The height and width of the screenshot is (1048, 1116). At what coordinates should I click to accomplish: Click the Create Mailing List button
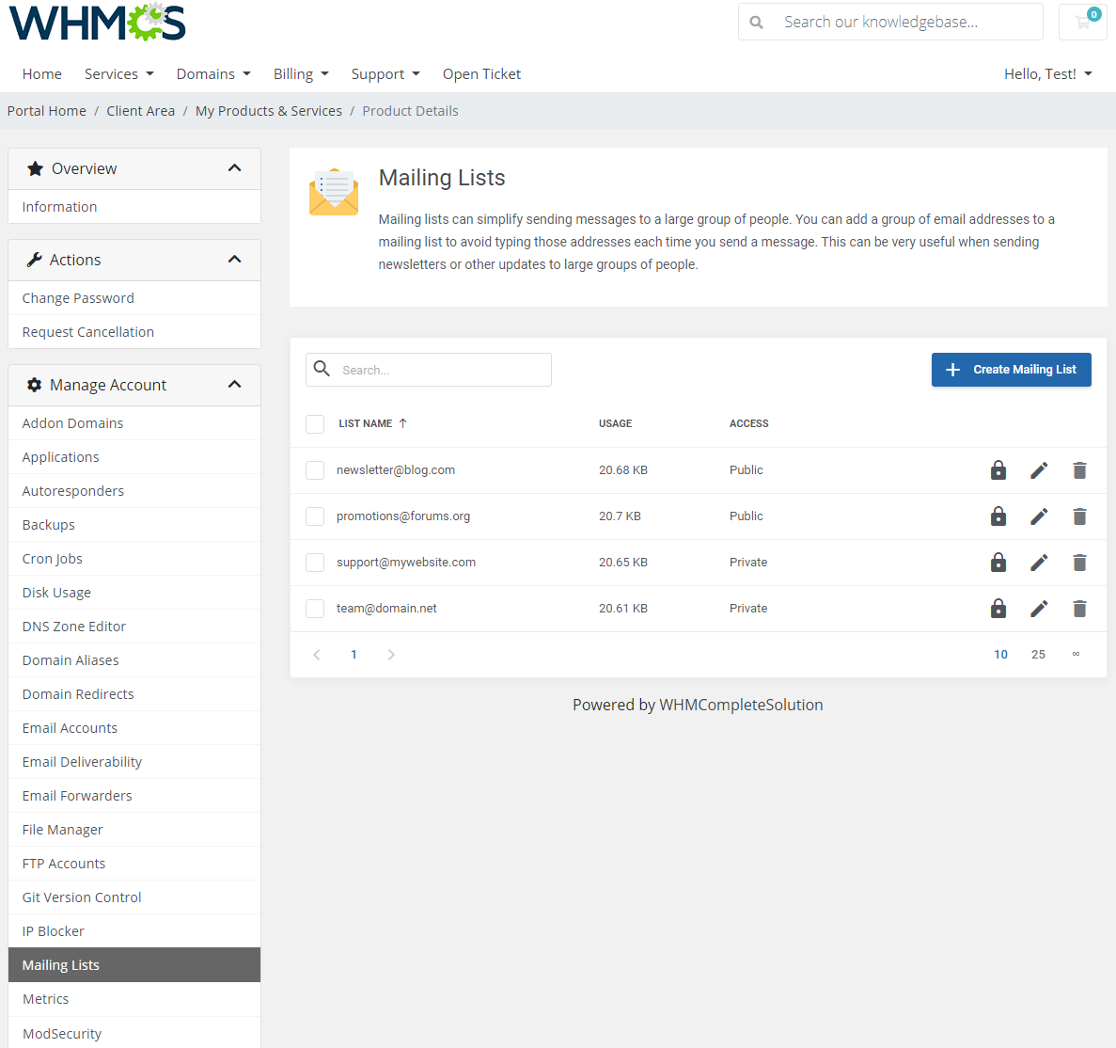point(1011,370)
